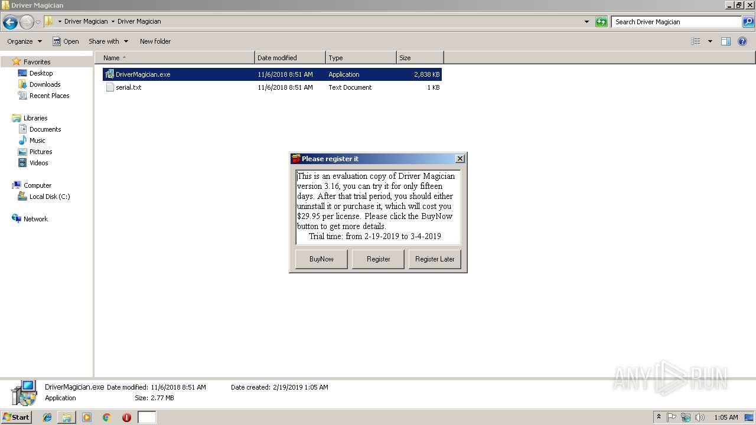Image resolution: width=756 pixels, height=425 pixels.
Task: Change the view icon
Action: (x=696, y=41)
